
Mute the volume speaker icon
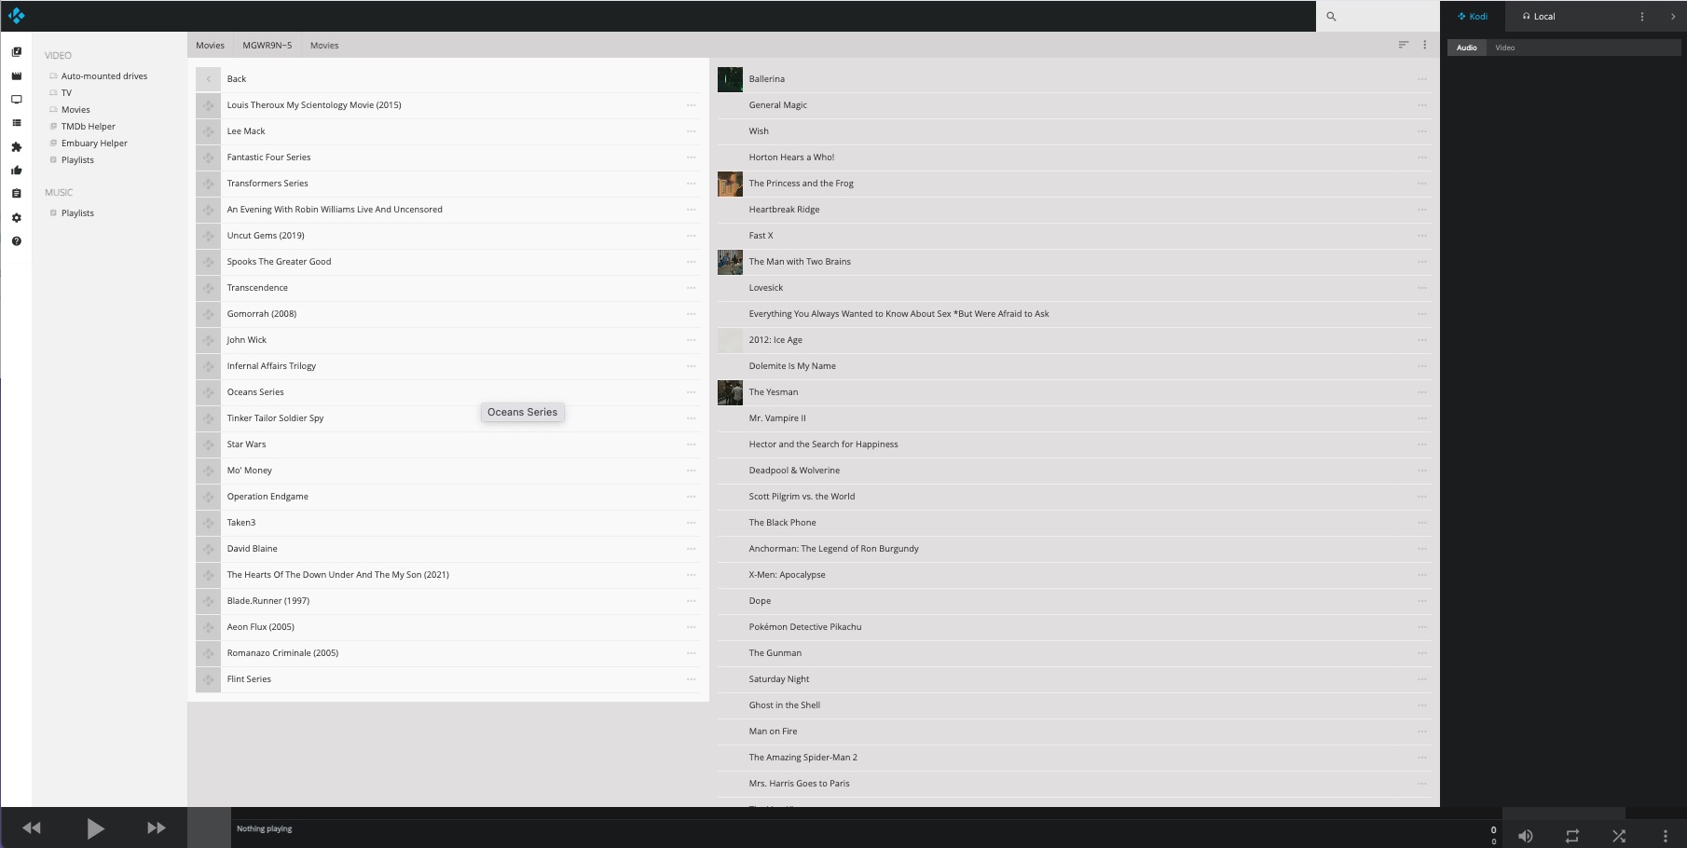pos(1526,836)
